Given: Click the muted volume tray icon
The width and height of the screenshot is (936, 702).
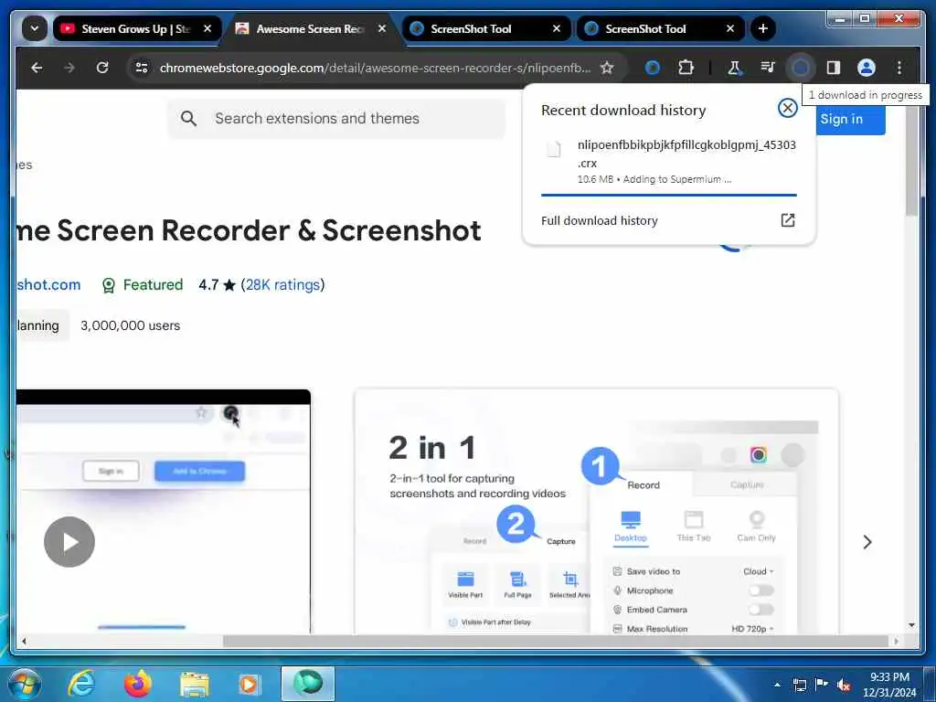Looking at the screenshot, I should pos(843,685).
